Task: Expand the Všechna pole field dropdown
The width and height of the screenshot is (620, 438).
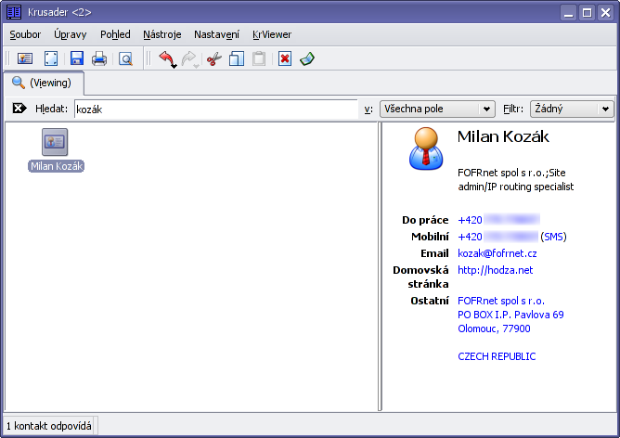Action: tap(437, 109)
